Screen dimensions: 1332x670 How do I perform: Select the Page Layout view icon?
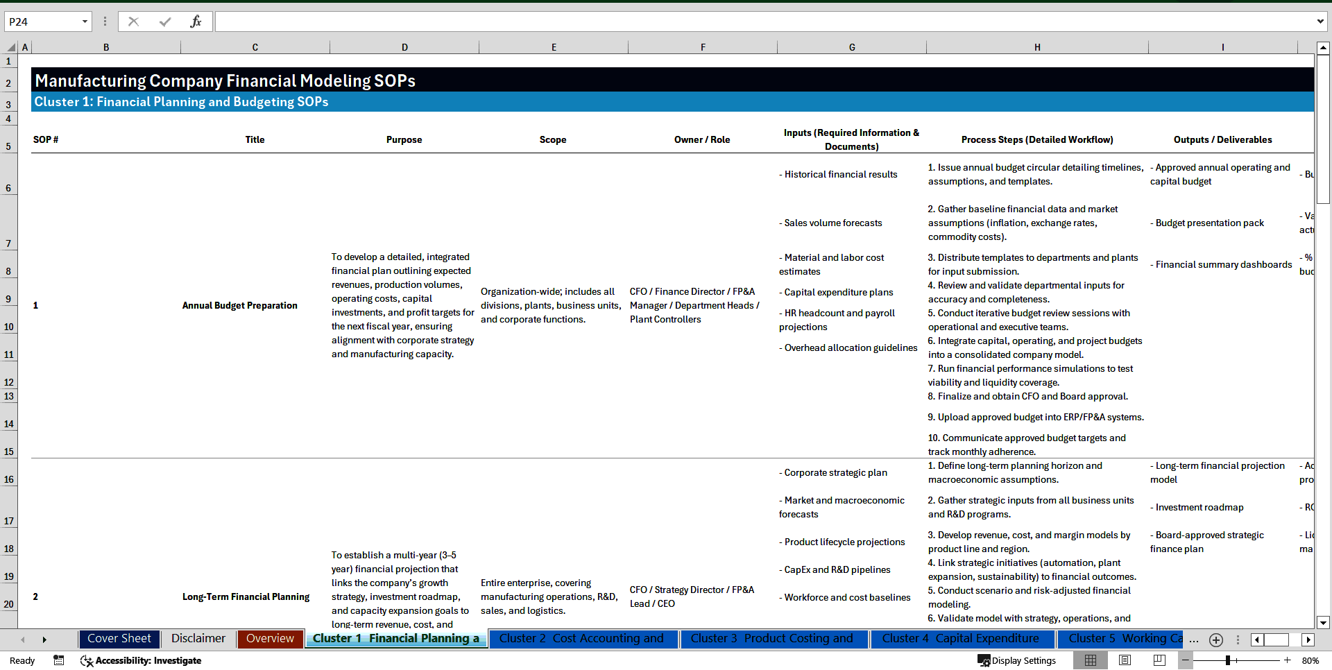pos(1125,660)
